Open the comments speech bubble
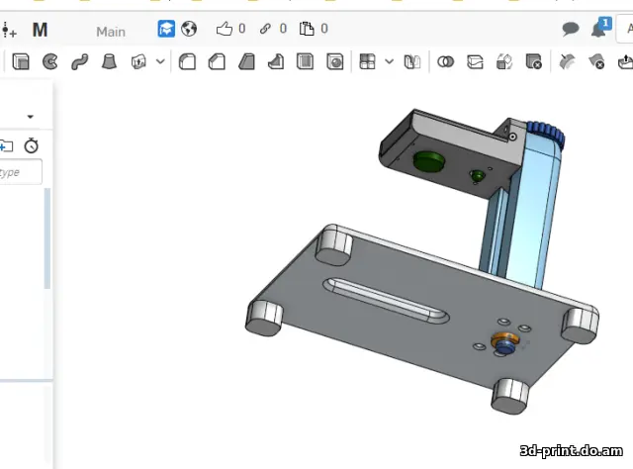 tap(571, 29)
